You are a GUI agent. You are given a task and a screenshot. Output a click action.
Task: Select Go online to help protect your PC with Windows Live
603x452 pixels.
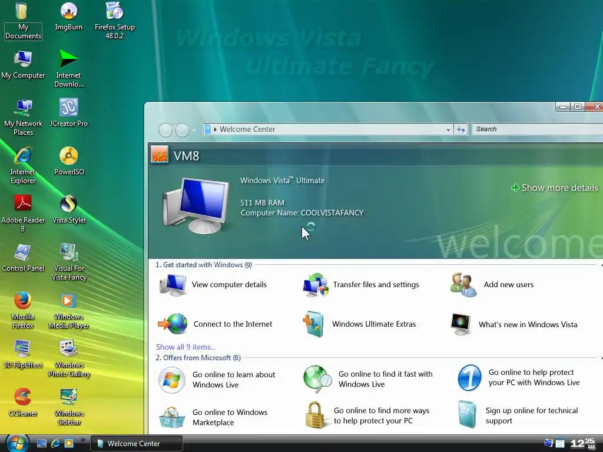coord(519,377)
